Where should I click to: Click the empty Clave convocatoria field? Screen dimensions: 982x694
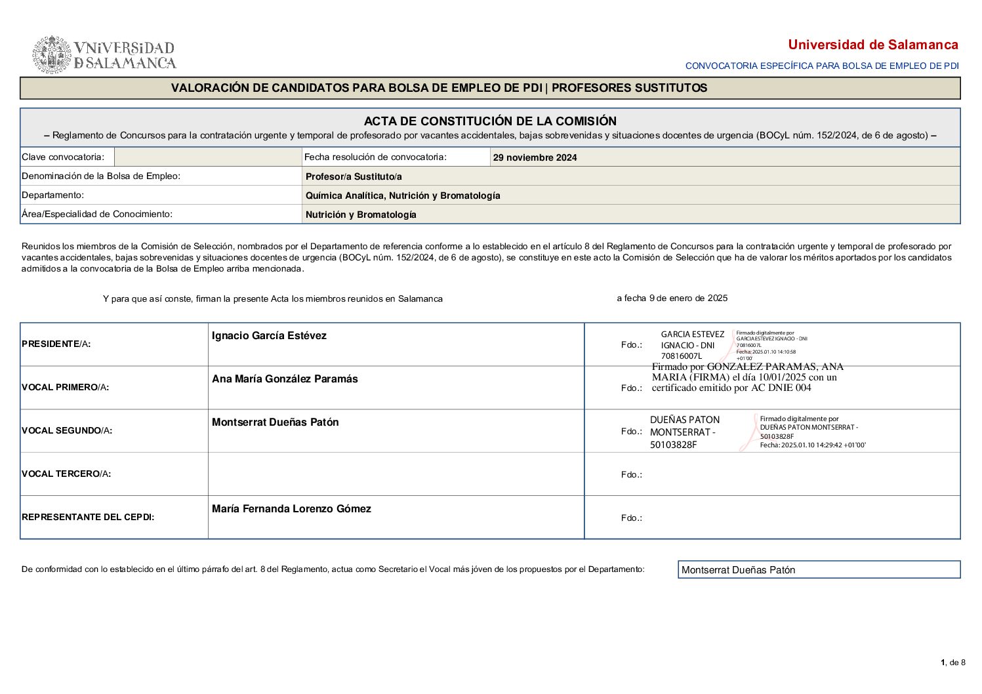207,157
